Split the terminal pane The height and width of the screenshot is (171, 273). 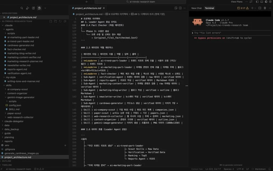pyautogui.click(x=260, y=8)
